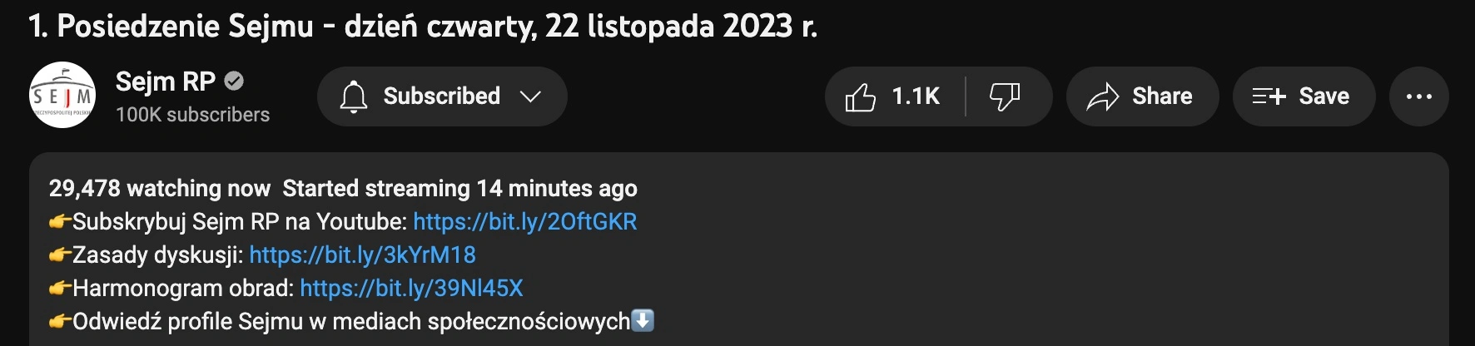Screen dimensions: 1475x346
Task: Click the Save button label
Action: point(1324,96)
